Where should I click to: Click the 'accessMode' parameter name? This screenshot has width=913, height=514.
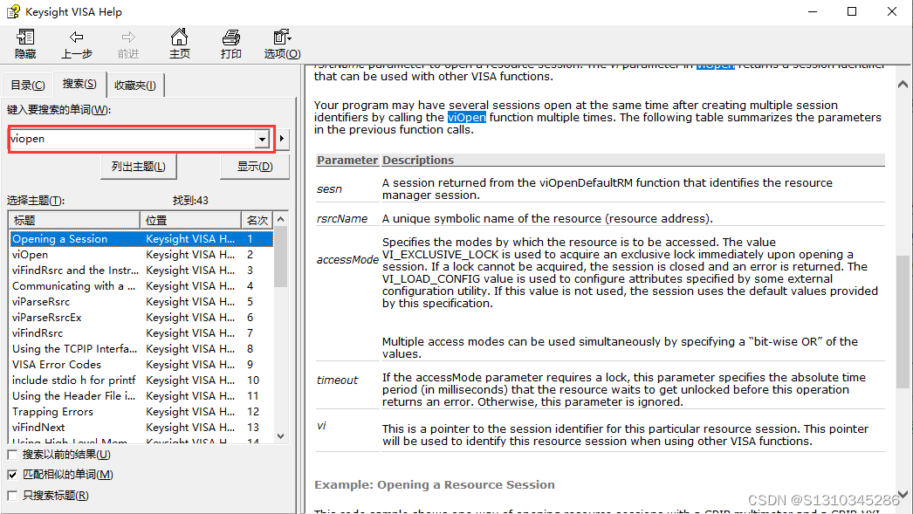click(x=347, y=260)
